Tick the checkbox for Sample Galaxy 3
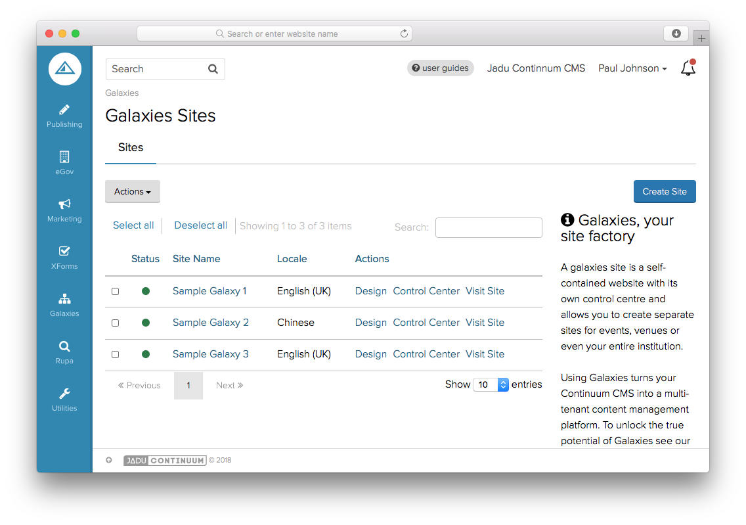Image resolution: width=746 pixels, height=525 pixels. pos(116,354)
